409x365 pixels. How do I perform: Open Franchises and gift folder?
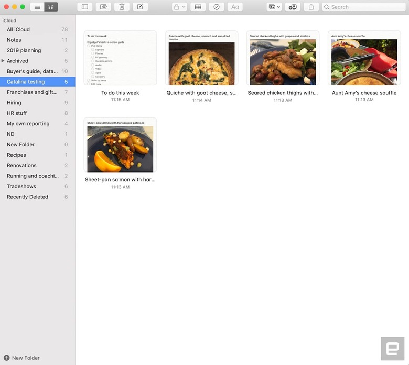[x=38, y=92]
